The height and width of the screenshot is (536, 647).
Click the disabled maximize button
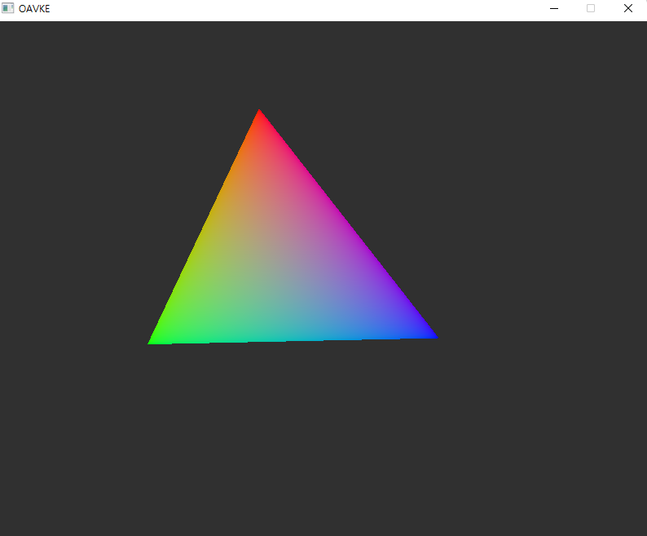[591, 8]
